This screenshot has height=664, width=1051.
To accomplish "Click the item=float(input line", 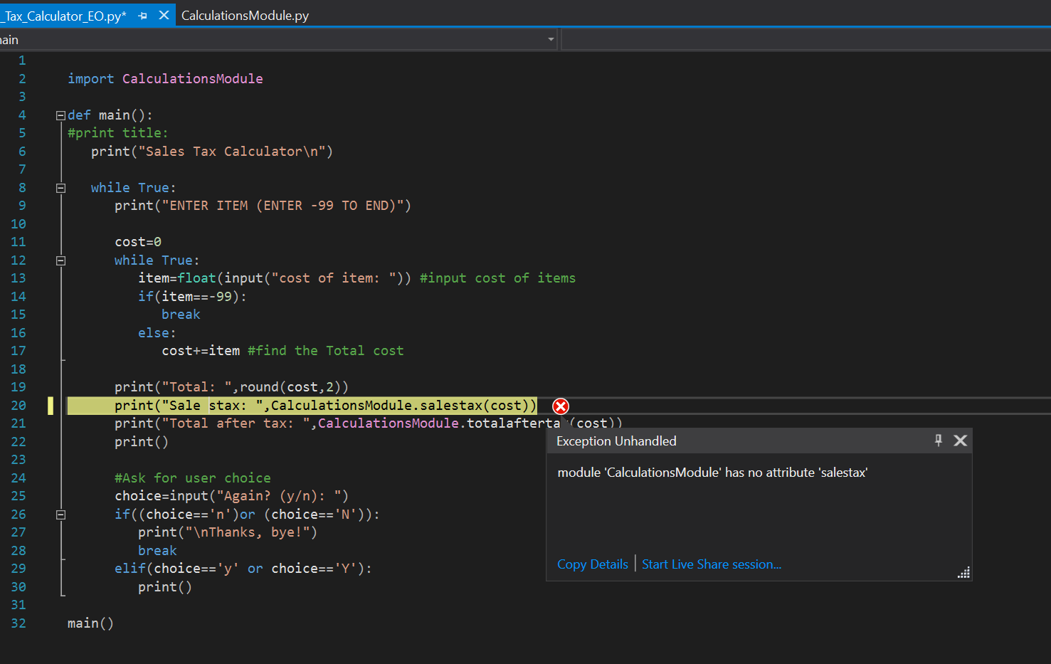I will [275, 278].
